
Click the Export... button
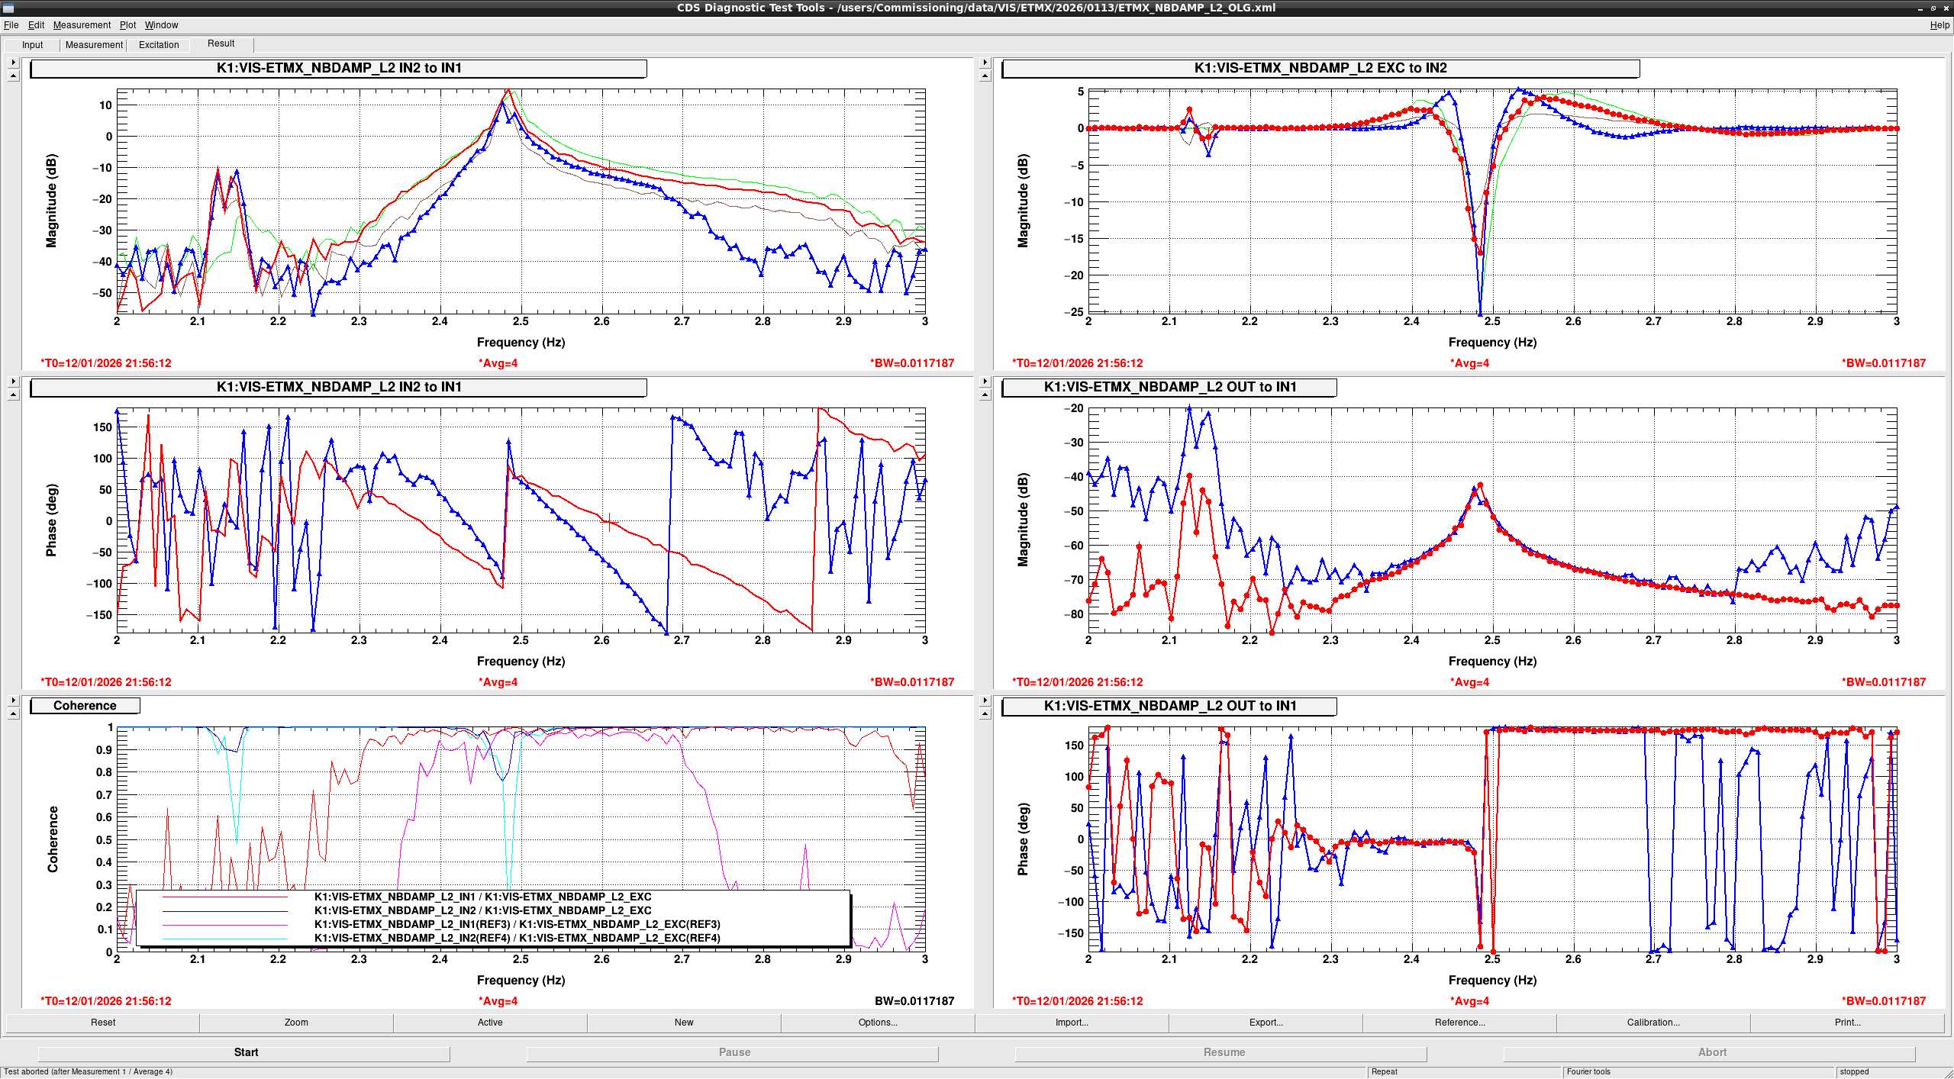click(1266, 1023)
